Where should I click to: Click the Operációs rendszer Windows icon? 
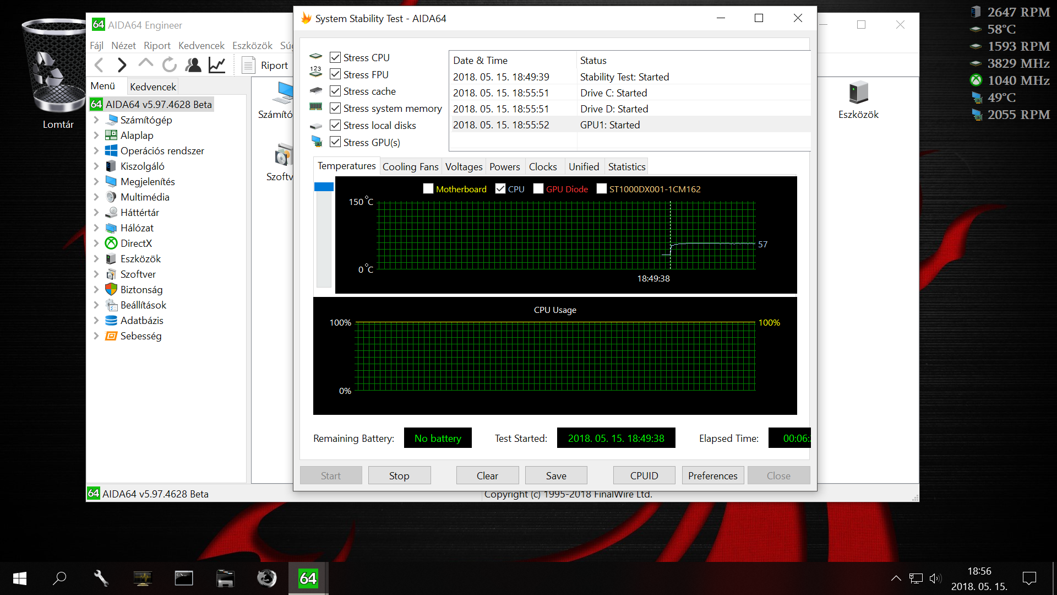point(111,150)
